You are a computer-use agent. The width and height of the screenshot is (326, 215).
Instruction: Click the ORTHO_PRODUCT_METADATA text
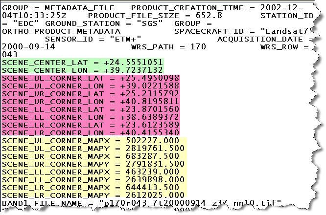coord(61,31)
